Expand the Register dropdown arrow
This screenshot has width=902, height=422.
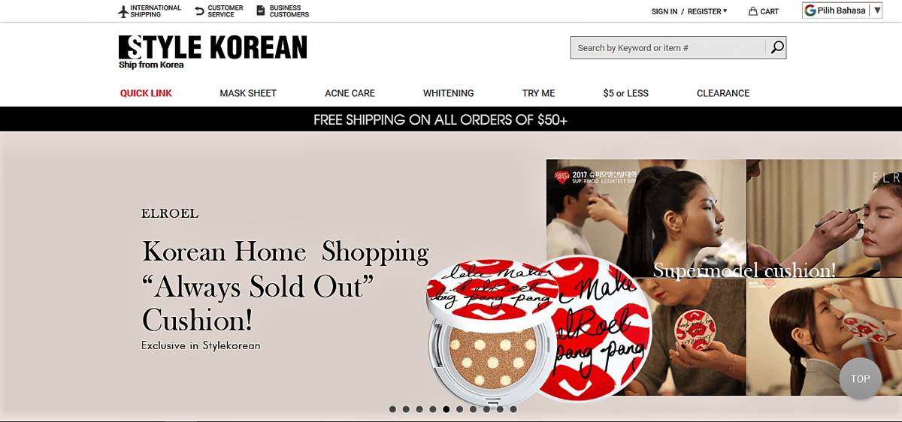click(725, 11)
